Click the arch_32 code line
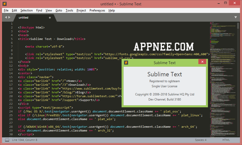 point(66,130)
